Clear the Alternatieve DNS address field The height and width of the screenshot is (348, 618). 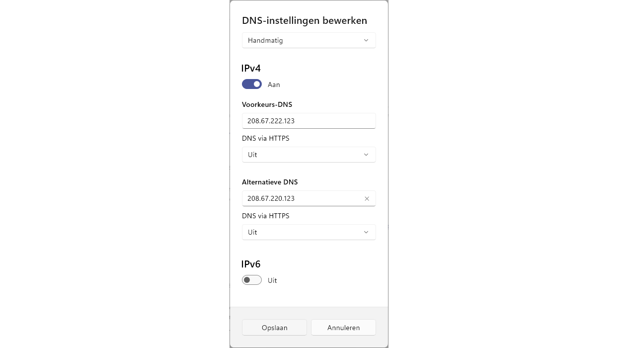click(367, 198)
